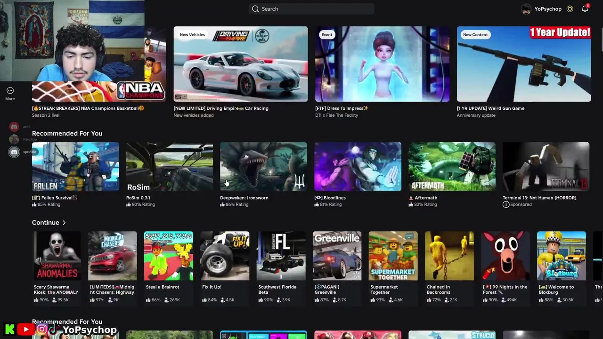Open Chained in Backrooms game icon
Viewport: 603px width, 339px height.
[449, 256]
